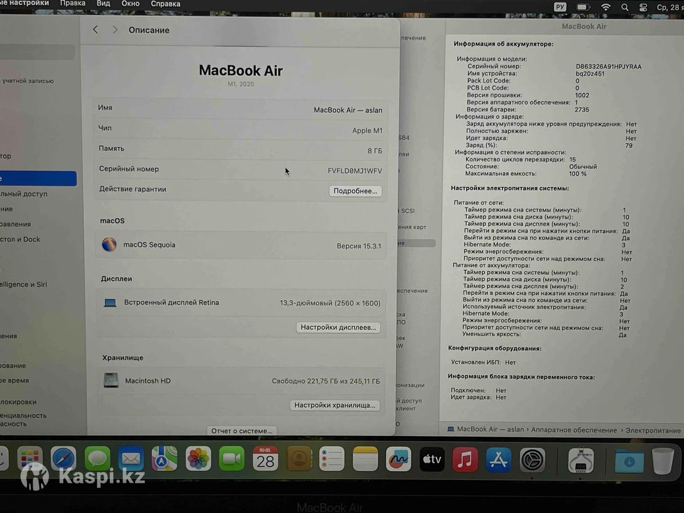Viewport: 684px width, 513px height.
Task: Go back using the left chevron
Action: pos(95,30)
